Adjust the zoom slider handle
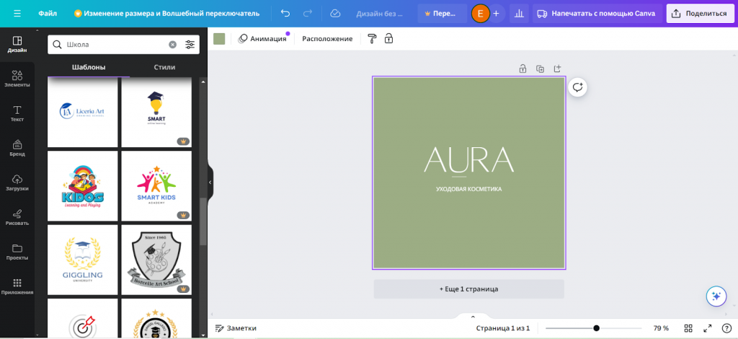This screenshot has height=339, width=738. click(596, 328)
